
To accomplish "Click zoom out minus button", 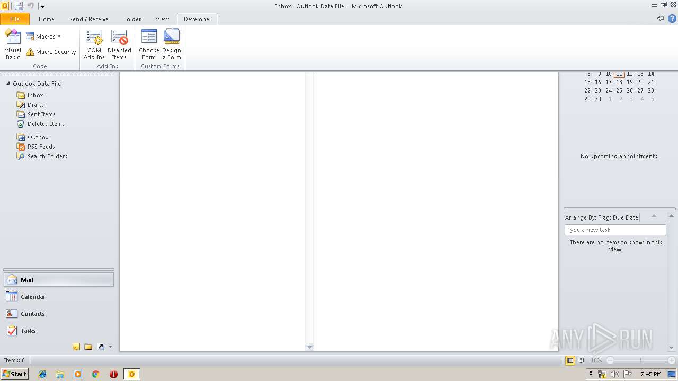I will [x=610, y=360].
